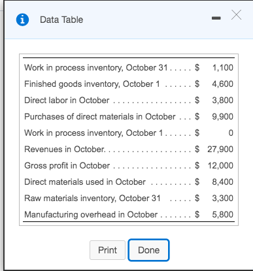Select 'Raw materials inventory, October 31' label

pyautogui.click(x=92, y=199)
